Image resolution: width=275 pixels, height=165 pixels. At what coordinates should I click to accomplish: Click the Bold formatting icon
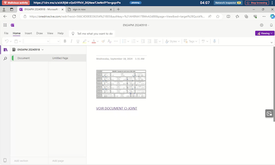coord(65,41)
